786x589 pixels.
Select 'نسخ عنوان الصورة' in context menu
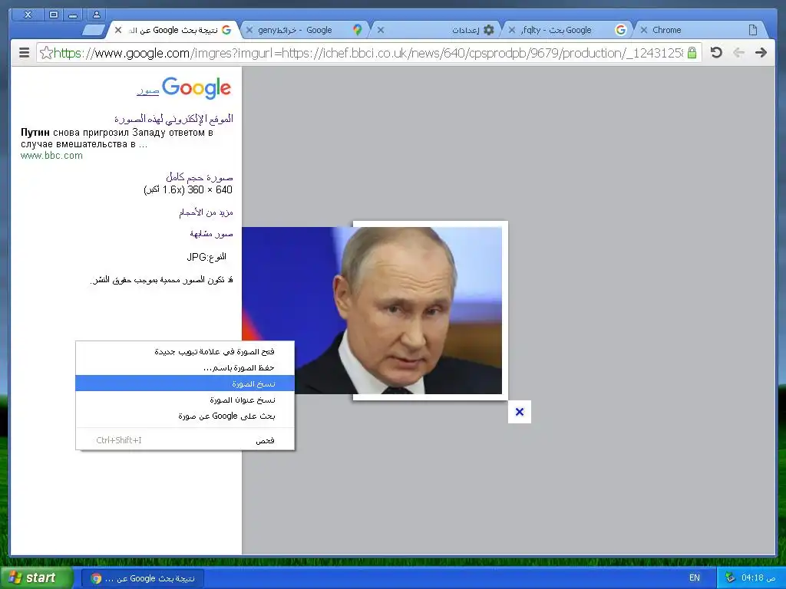185,400
